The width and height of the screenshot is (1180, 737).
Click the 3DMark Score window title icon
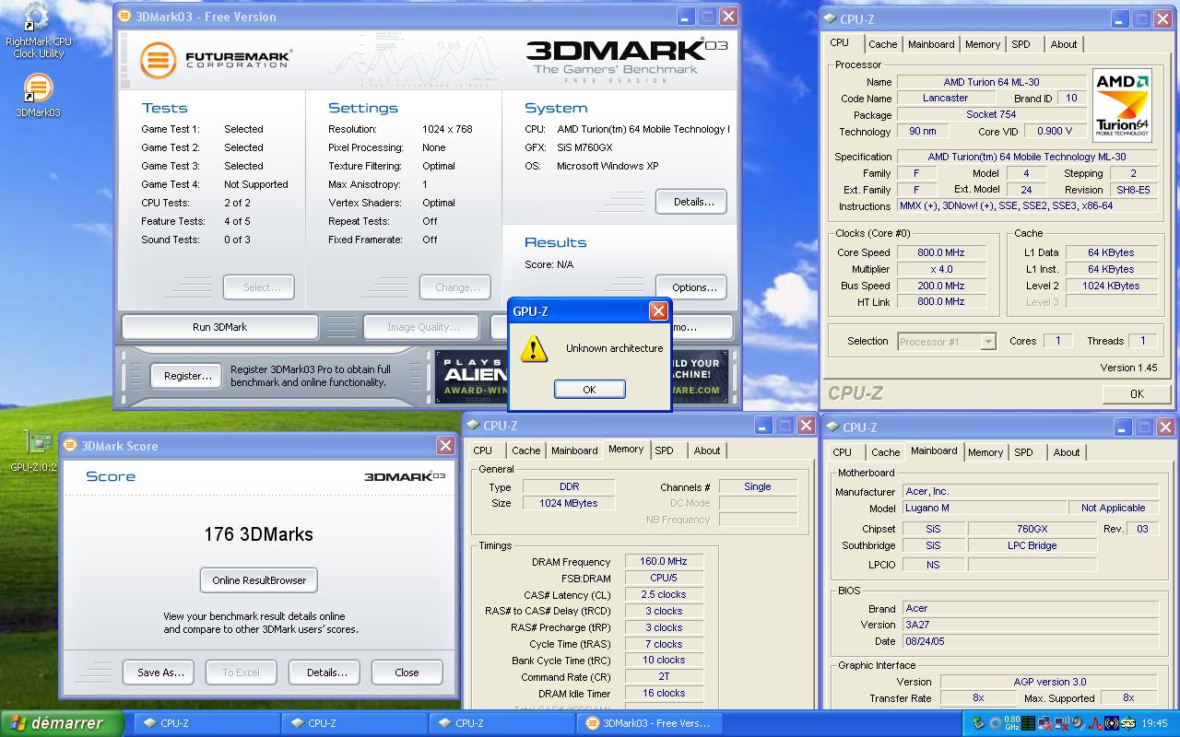(71, 446)
